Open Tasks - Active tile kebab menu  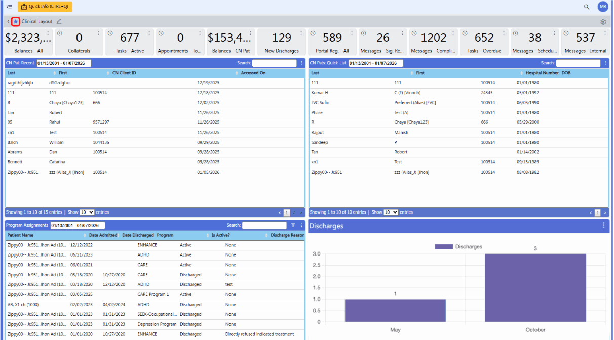tap(149, 33)
